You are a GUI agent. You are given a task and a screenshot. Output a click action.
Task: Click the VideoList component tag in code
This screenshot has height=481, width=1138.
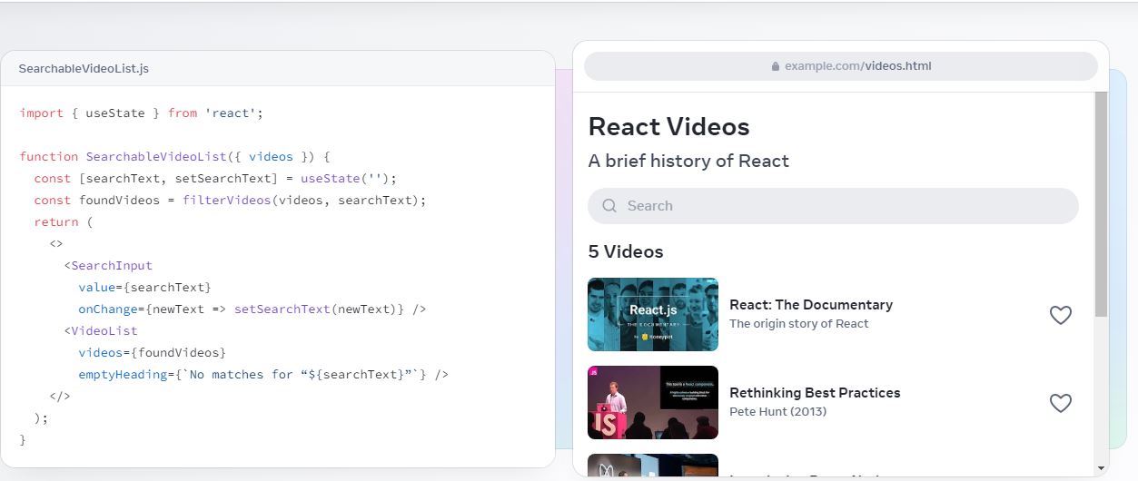click(104, 331)
